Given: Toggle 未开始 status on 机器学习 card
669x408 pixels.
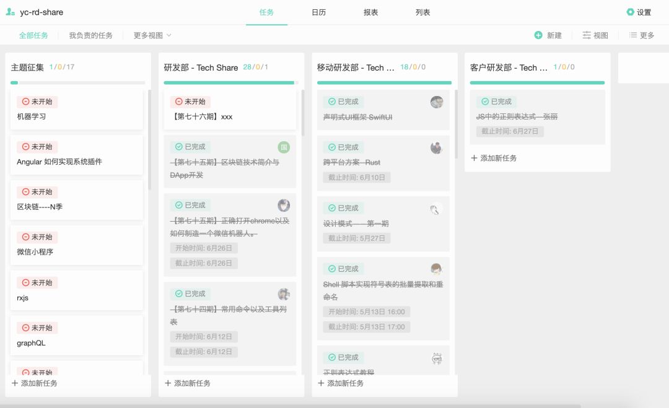Looking at the screenshot, I should click(37, 102).
